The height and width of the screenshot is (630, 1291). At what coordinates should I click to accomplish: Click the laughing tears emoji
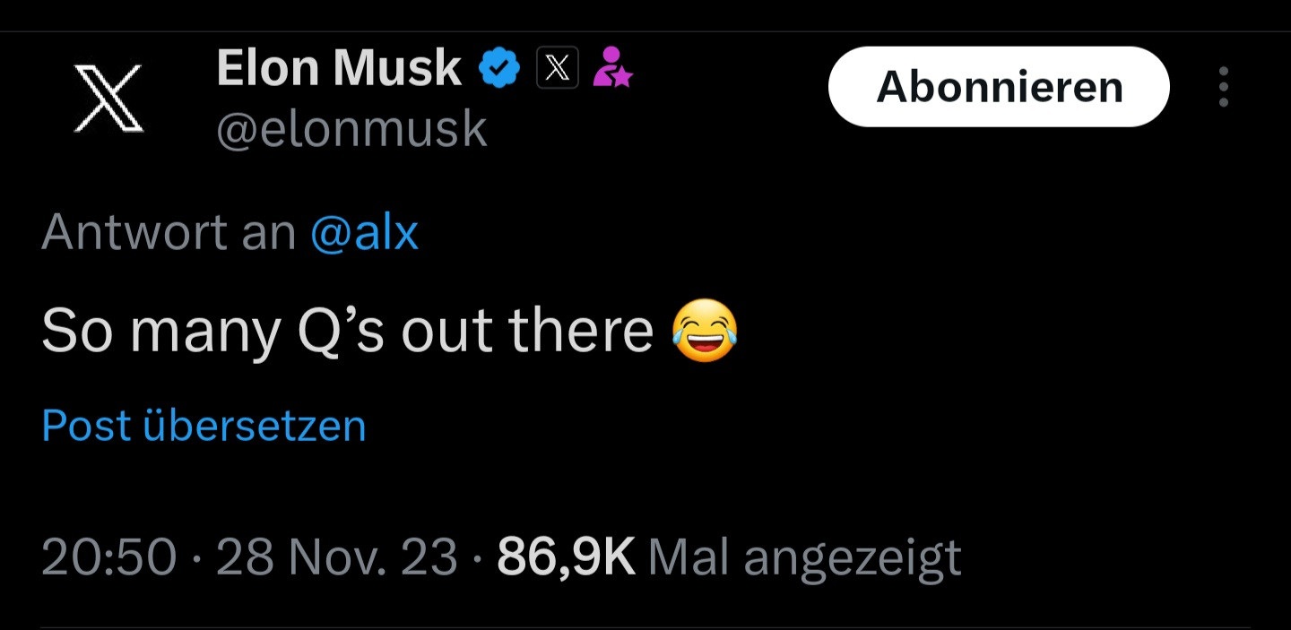tap(705, 332)
